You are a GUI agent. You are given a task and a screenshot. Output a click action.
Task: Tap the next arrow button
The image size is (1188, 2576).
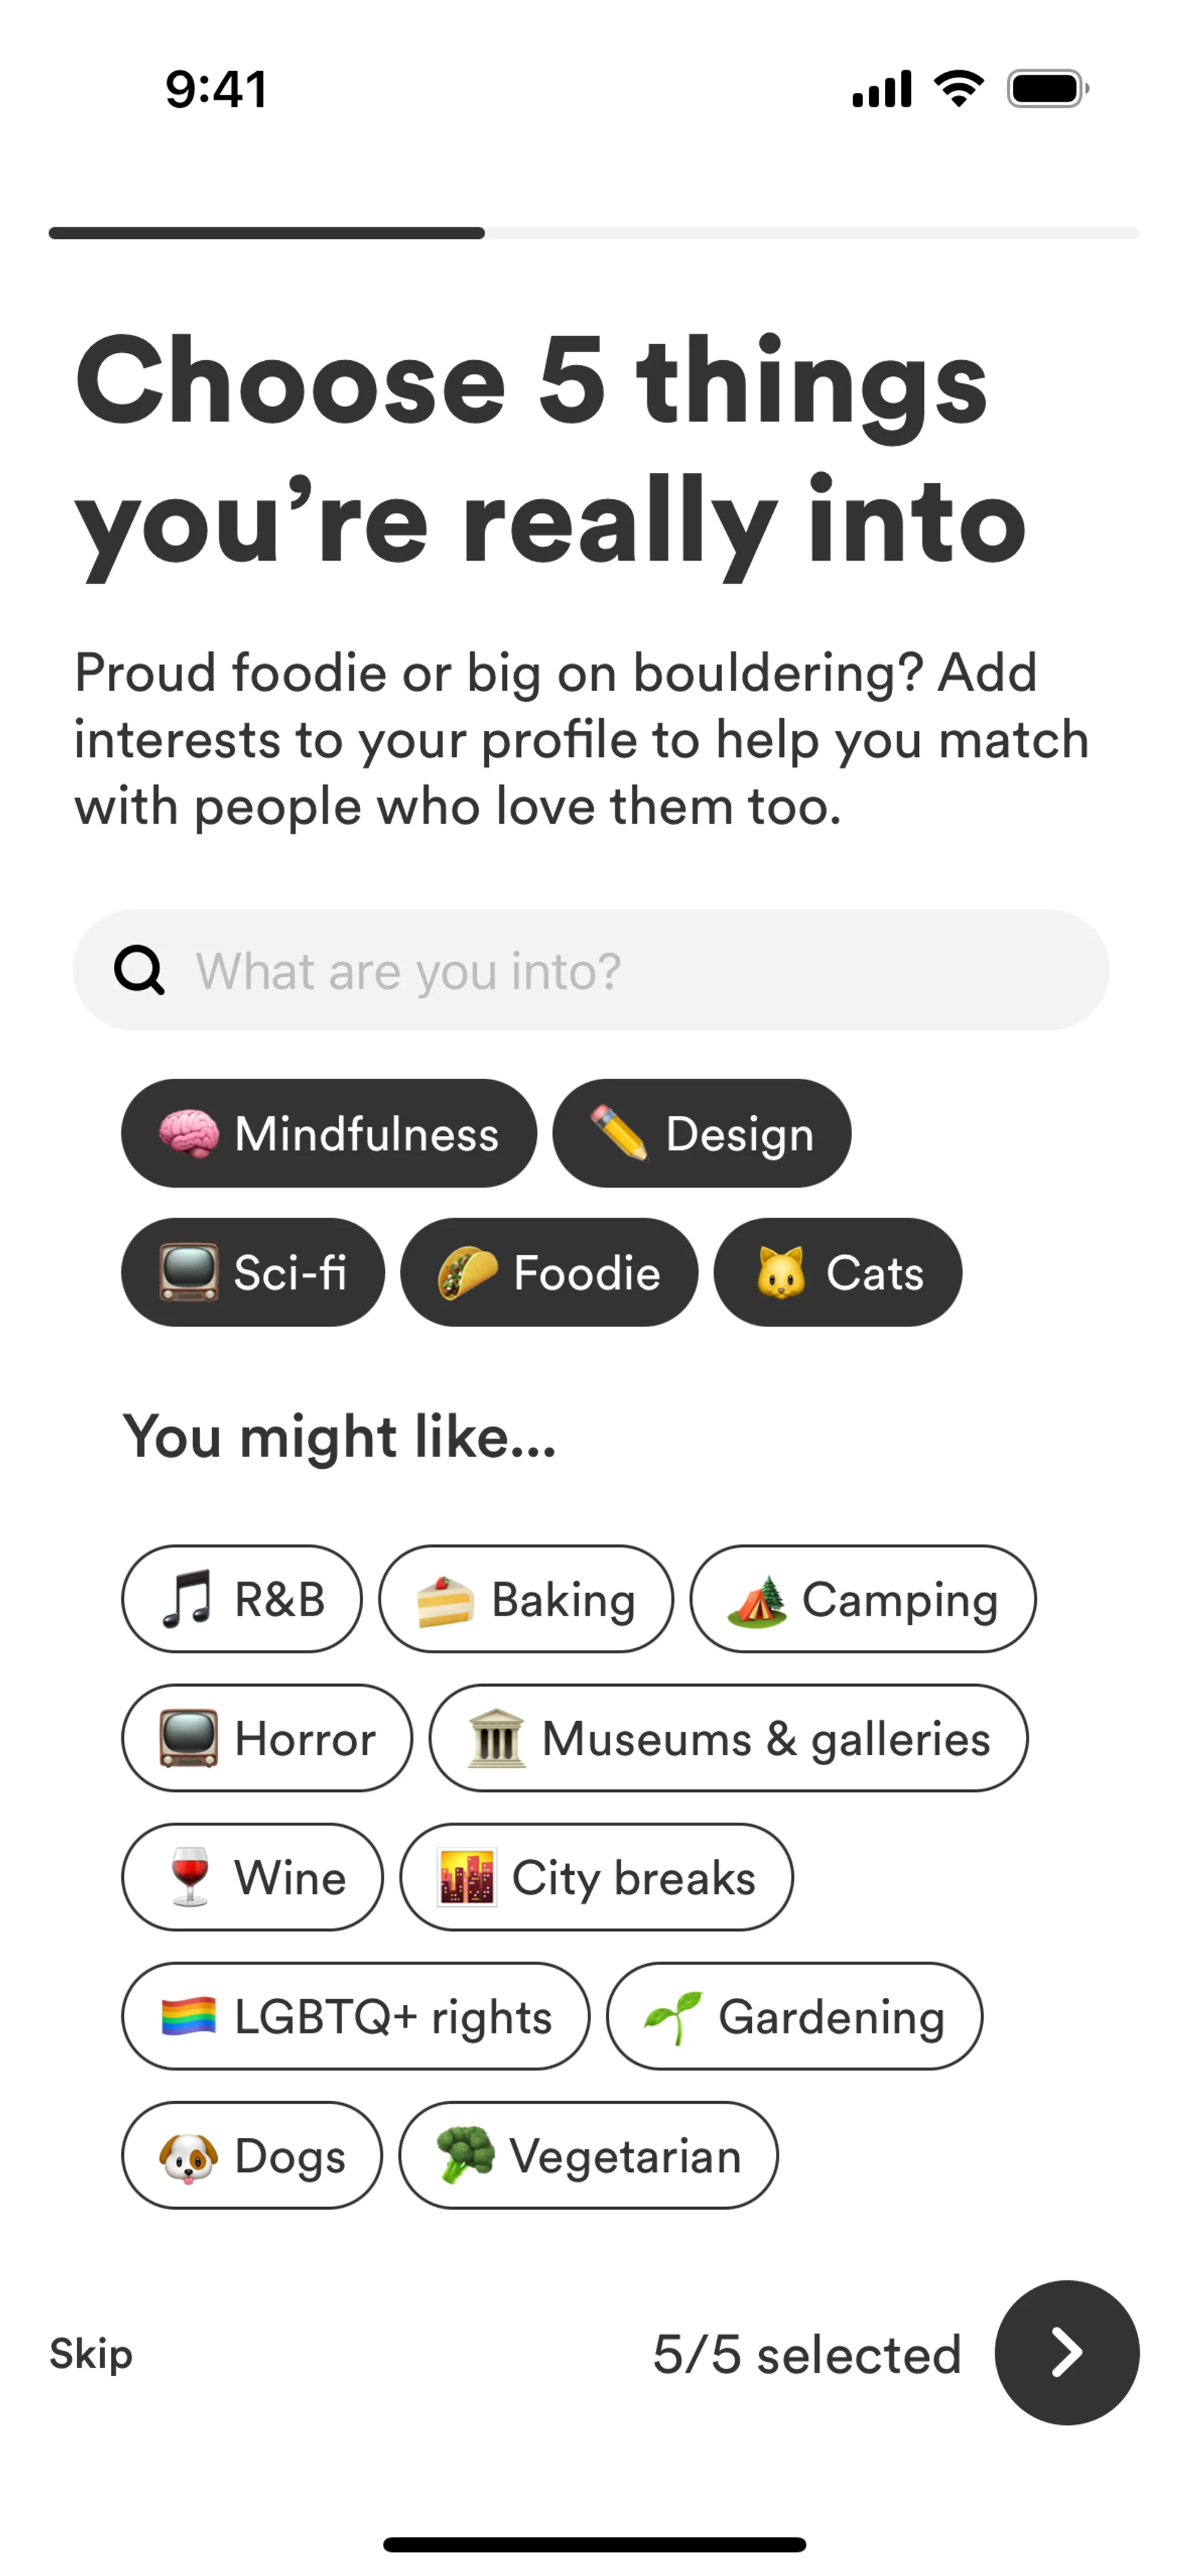click(1066, 2352)
